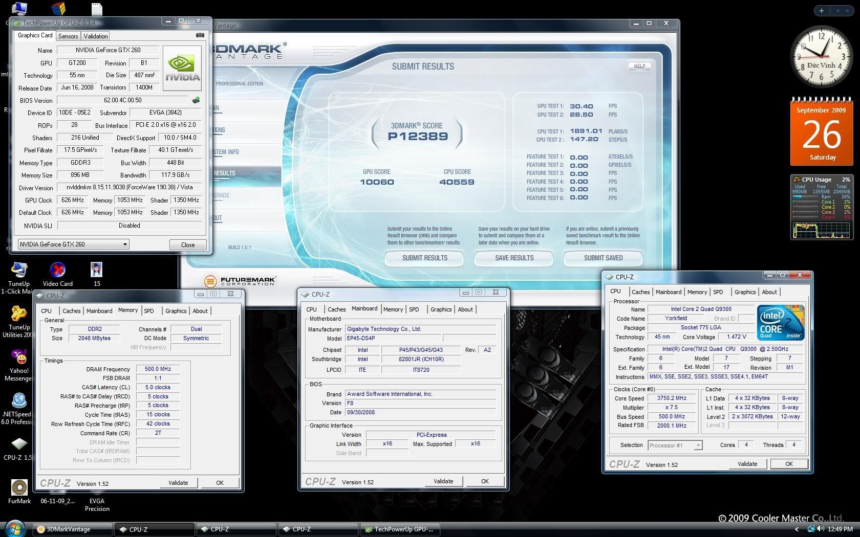Switch to the Sensors tab in GPU-Z
860x537 pixels.
coord(68,36)
